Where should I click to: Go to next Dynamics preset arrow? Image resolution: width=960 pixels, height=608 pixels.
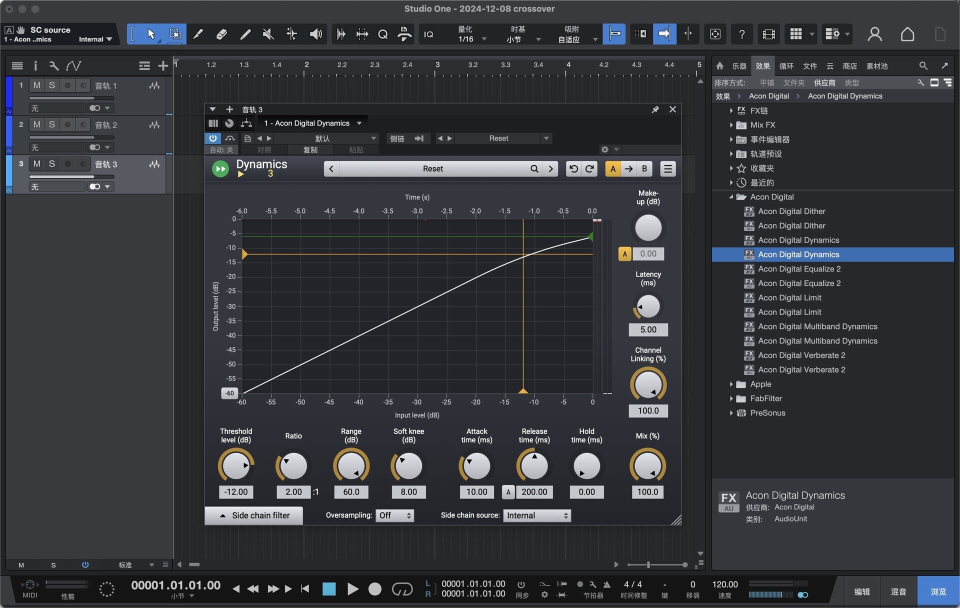pyautogui.click(x=550, y=169)
